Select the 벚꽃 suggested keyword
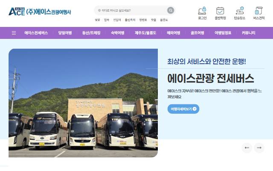The image size is (273, 171). click(x=97, y=20)
